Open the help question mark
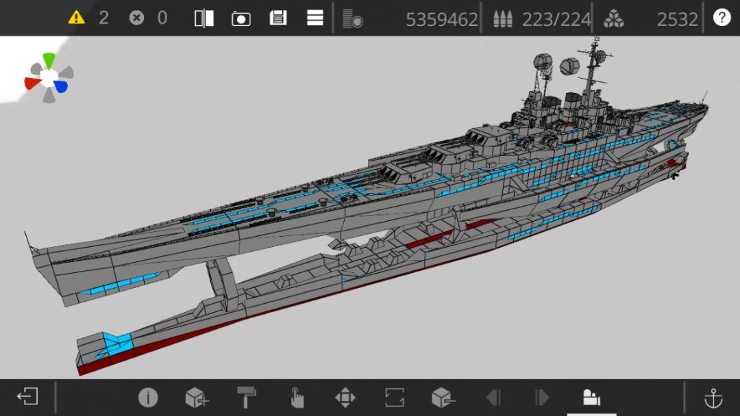The height and width of the screenshot is (416, 740). click(721, 17)
